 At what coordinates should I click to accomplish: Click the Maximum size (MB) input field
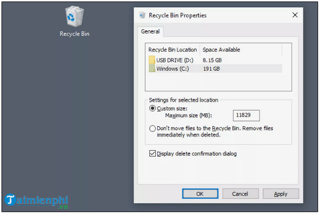(246, 116)
